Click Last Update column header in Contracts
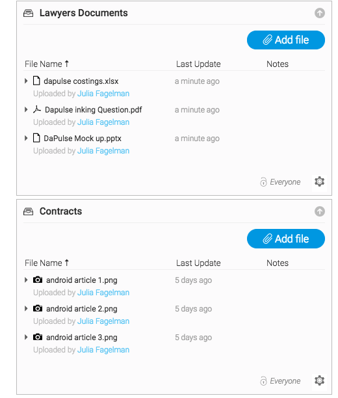Image resolution: width=338 pixels, height=398 pixels. 198,263
